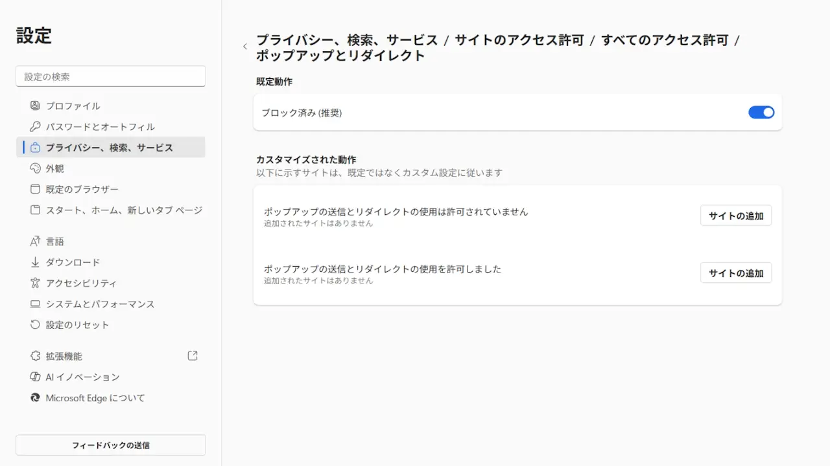
Task: Open システムとパフォーマンス settings section
Action: click(100, 304)
